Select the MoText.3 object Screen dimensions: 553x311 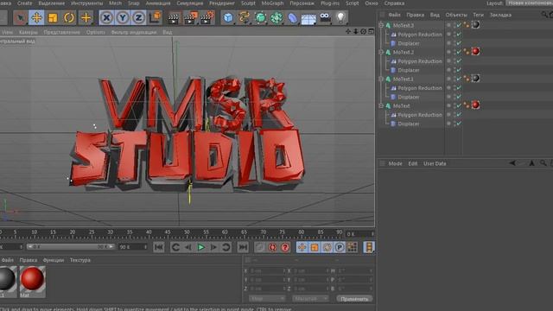tap(404, 25)
